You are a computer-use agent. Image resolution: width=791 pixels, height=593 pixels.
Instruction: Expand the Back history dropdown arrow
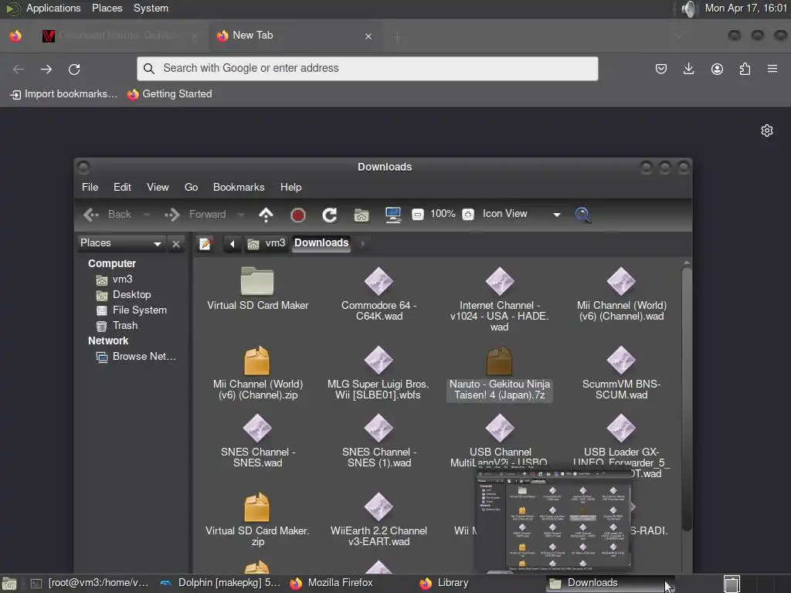(147, 215)
